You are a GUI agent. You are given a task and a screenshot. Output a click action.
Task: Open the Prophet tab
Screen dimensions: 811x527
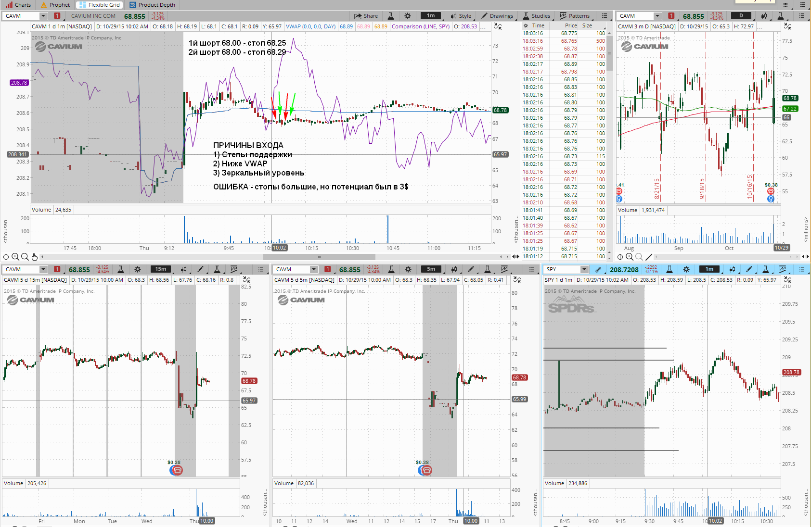55,5
